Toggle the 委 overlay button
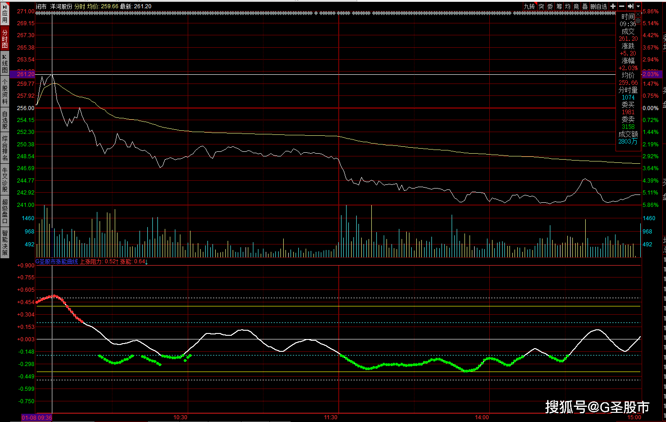This screenshot has width=666, height=422. tap(550, 6)
